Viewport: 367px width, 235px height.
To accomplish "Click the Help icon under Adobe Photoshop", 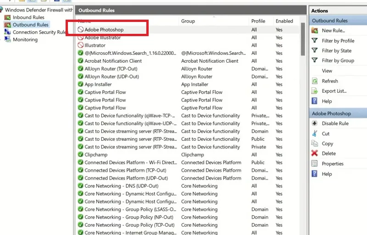I will pyautogui.click(x=315, y=174).
